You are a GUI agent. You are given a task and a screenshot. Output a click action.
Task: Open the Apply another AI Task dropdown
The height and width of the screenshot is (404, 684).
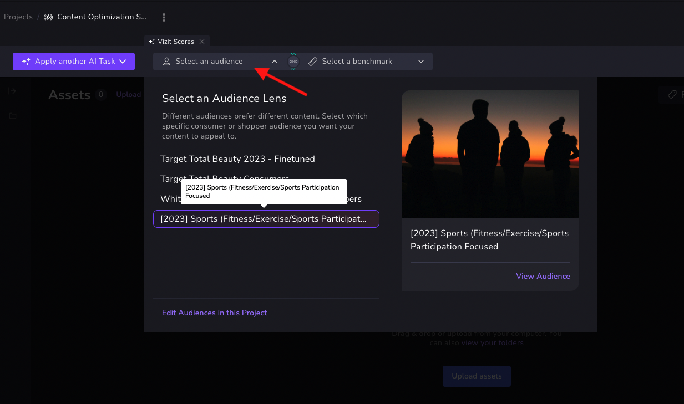(x=74, y=62)
